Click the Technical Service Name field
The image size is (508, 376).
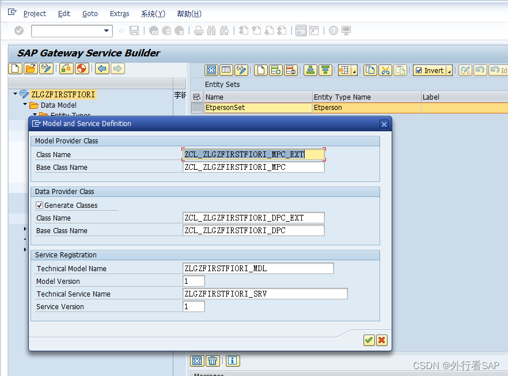pos(266,294)
